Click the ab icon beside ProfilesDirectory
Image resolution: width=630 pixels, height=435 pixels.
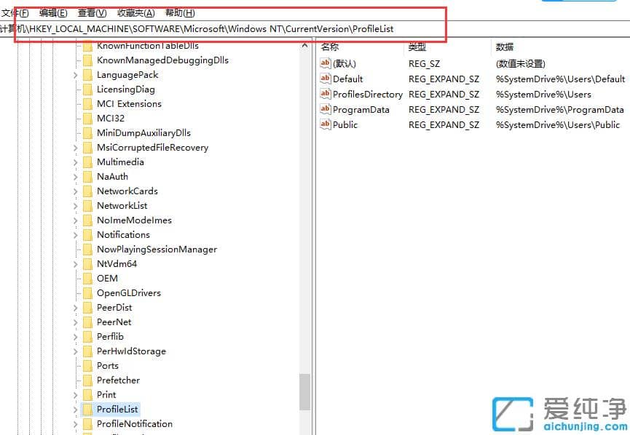326,94
